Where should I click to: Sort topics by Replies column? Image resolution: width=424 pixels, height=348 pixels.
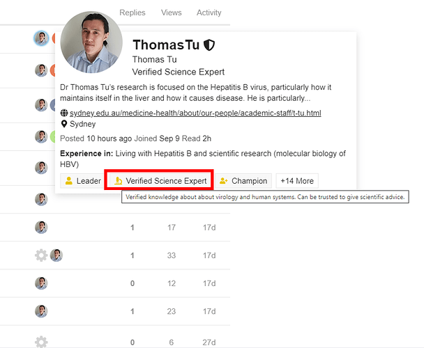132,13
